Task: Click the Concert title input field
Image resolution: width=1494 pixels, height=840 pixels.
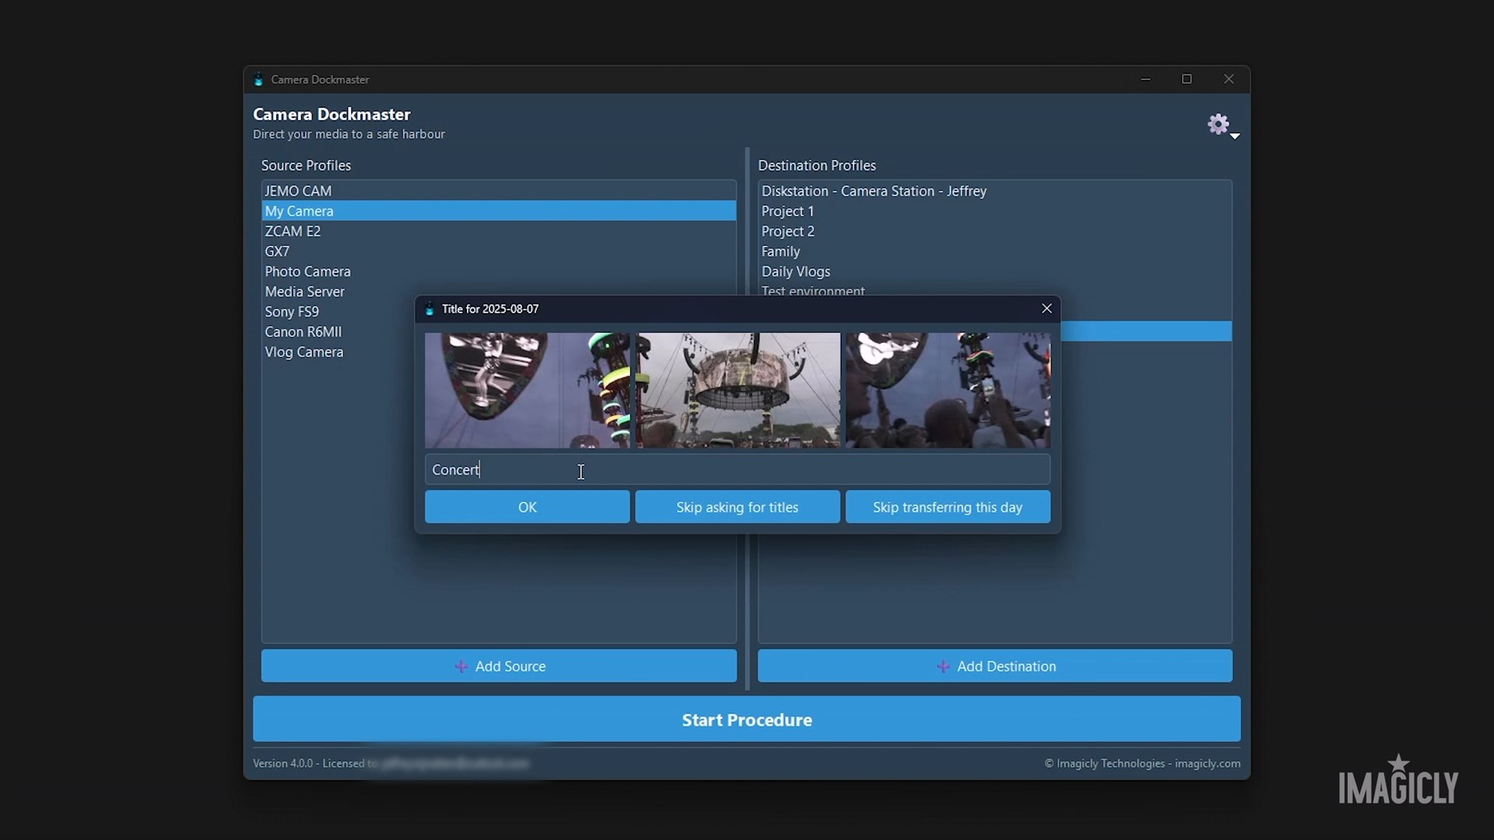Action: [737, 470]
